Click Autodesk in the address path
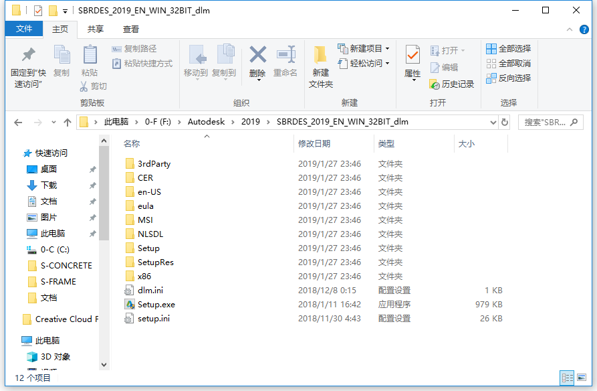Screen dimensions: 597x391 (206, 122)
